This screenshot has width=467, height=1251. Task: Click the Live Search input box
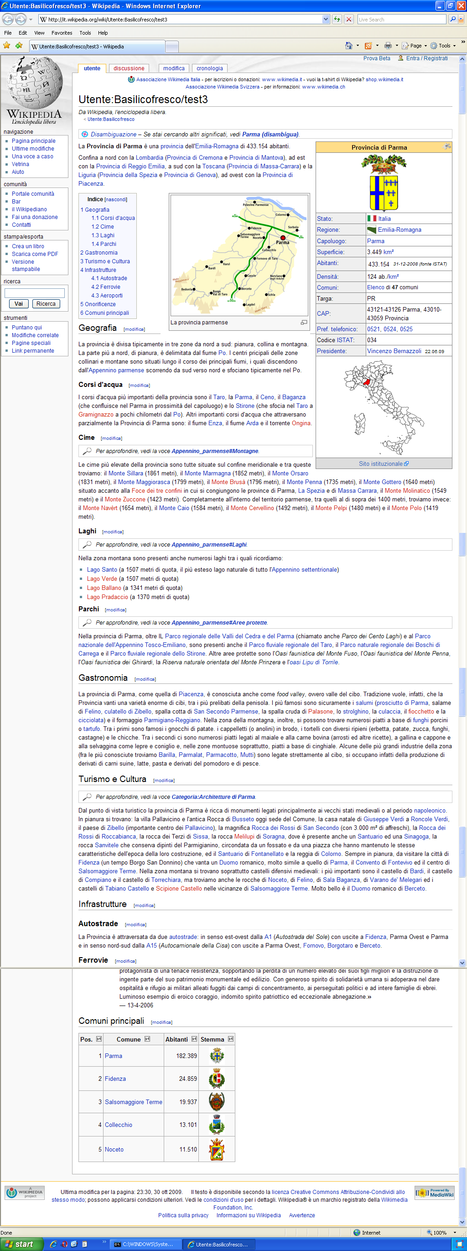coord(401,19)
